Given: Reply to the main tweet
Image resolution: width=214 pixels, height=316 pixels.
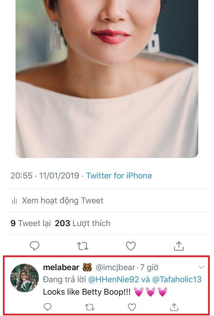Looking at the screenshot, I should (35, 246).
